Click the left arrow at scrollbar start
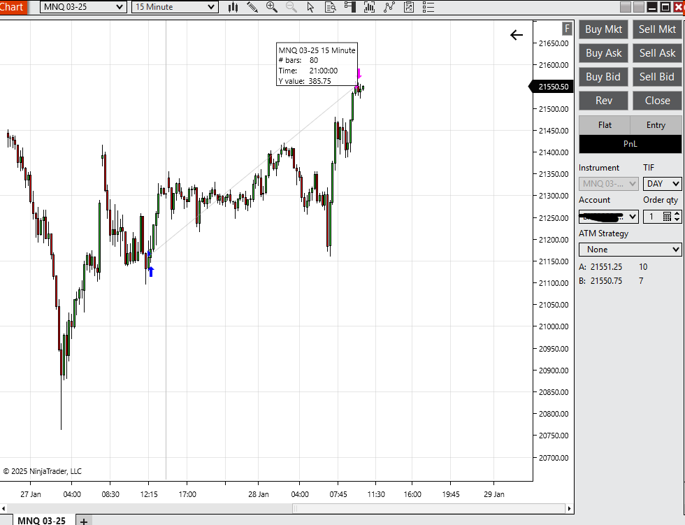Image resolution: width=685 pixels, height=525 pixels. point(3,508)
